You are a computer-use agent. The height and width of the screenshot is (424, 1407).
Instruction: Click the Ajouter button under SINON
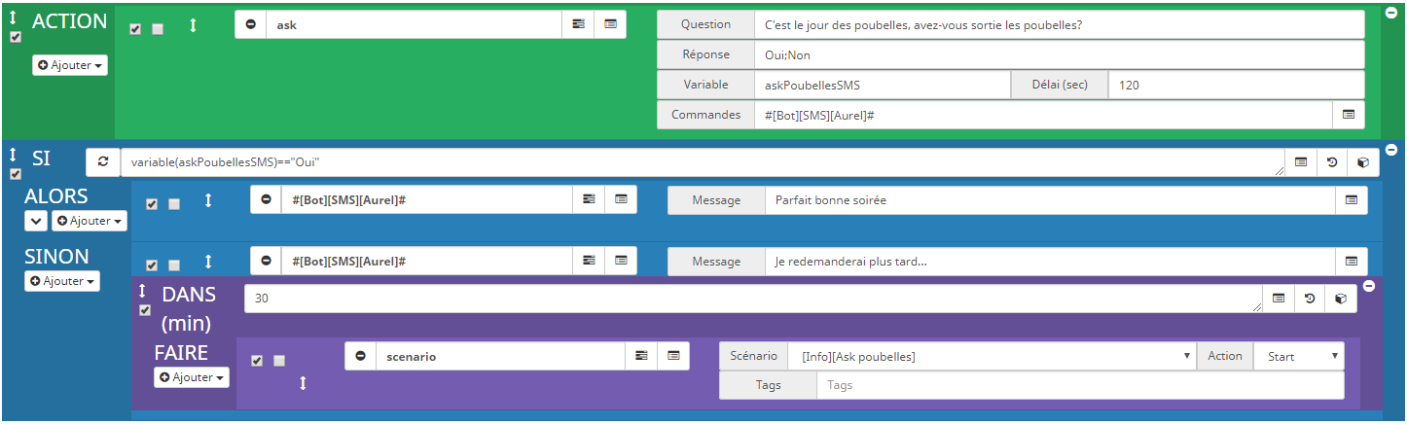pos(62,281)
